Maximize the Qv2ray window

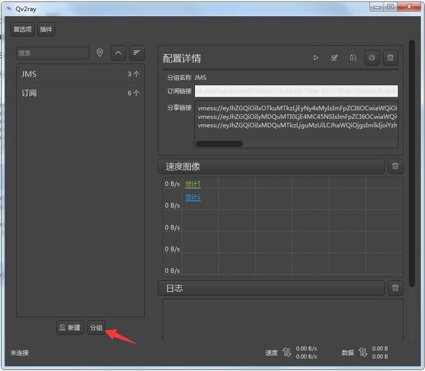tap(390, 7)
